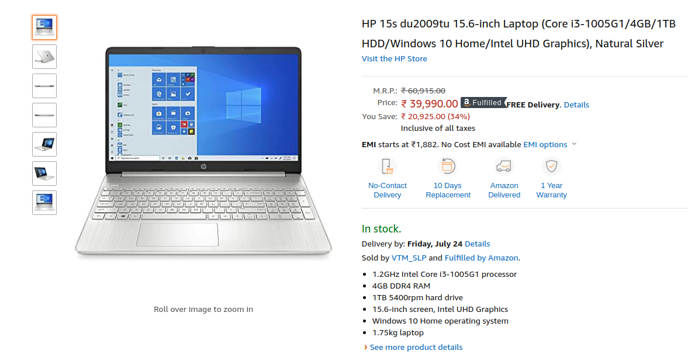Select the sixth thumbnail of laptop angled left
The image size is (688, 361).
pyautogui.click(x=44, y=173)
